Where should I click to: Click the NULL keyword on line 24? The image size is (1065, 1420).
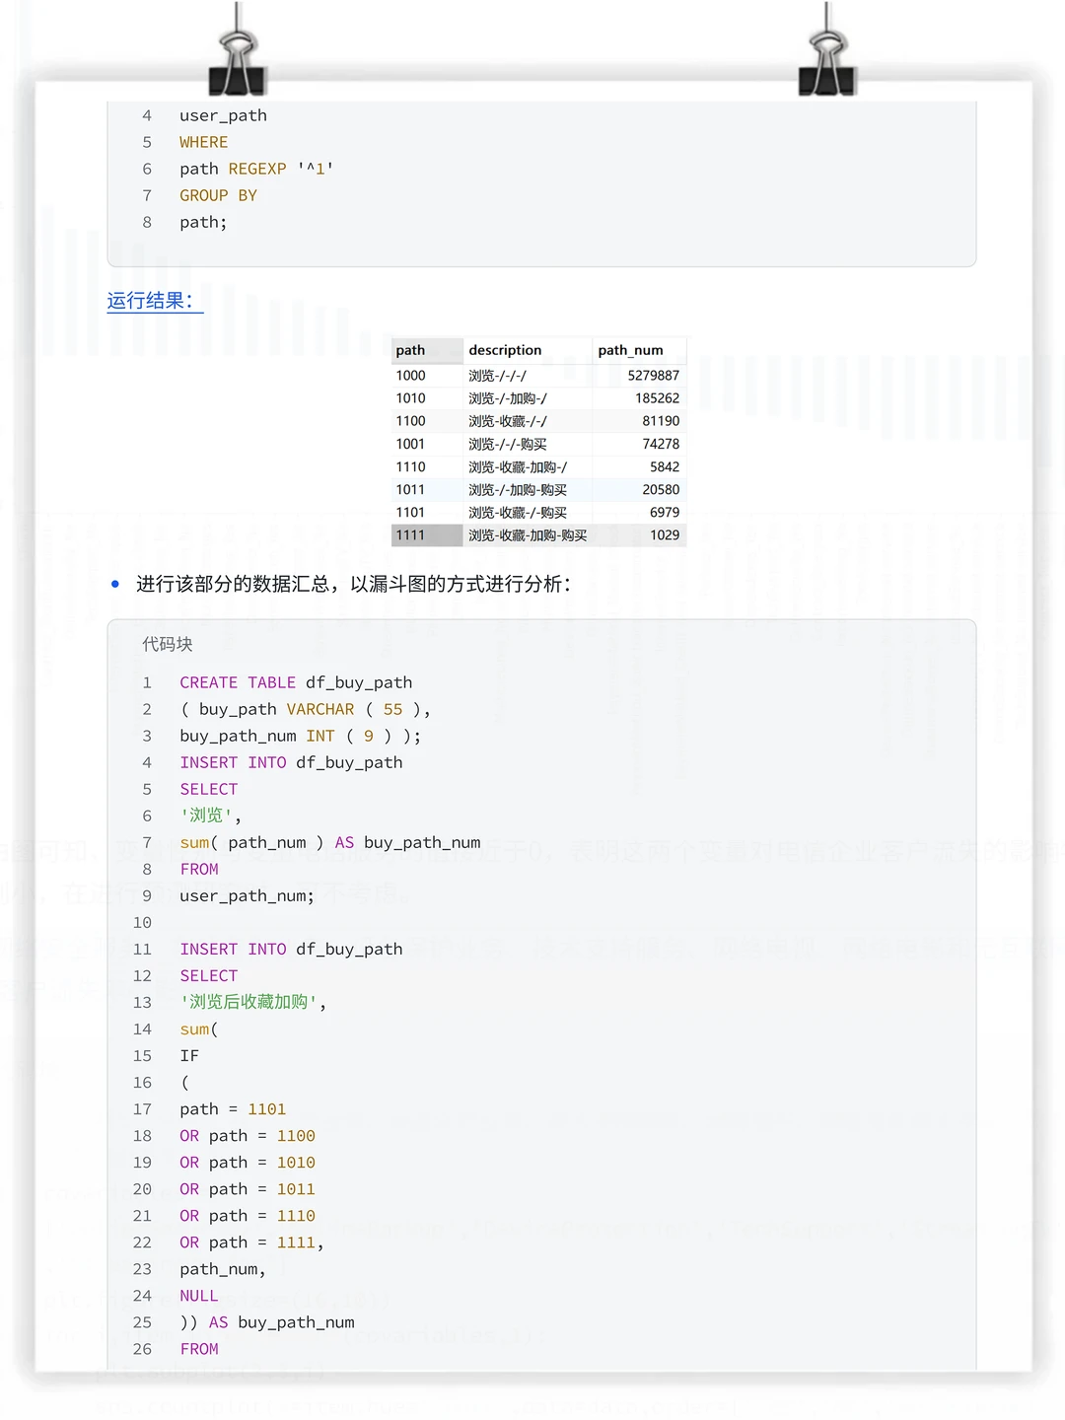[198, 1296]
